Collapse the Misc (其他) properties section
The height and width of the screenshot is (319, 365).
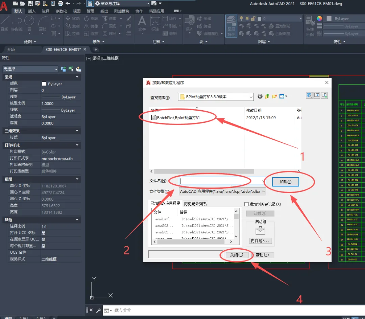coord(77,220)
